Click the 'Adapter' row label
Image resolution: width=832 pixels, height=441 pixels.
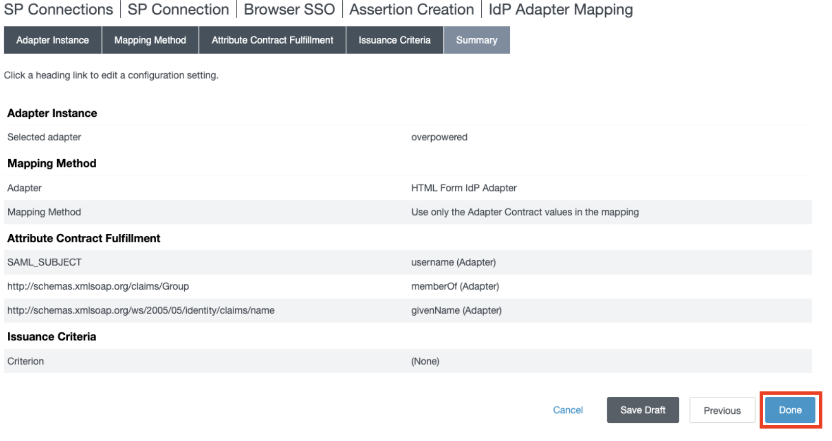point(25,188)
